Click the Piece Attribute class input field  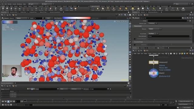tap(169, 36)
